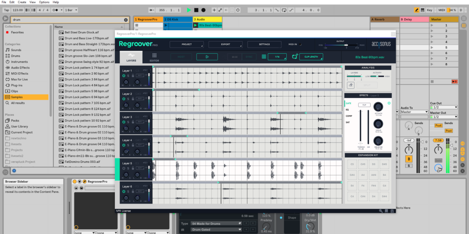Switch to the Layers tab
Screen dimensions: 469x234
click(131, 57)
